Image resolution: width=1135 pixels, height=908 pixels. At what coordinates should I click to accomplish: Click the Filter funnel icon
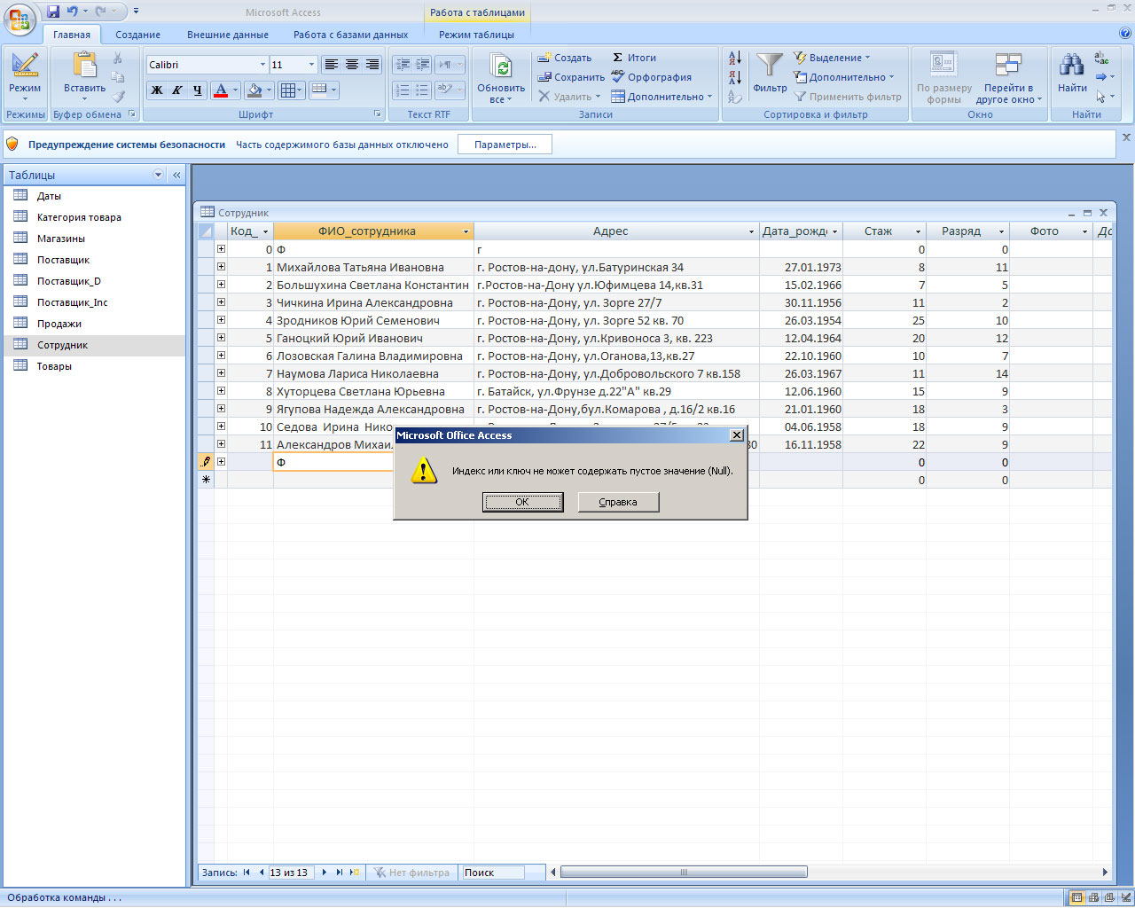pos(769,66)
